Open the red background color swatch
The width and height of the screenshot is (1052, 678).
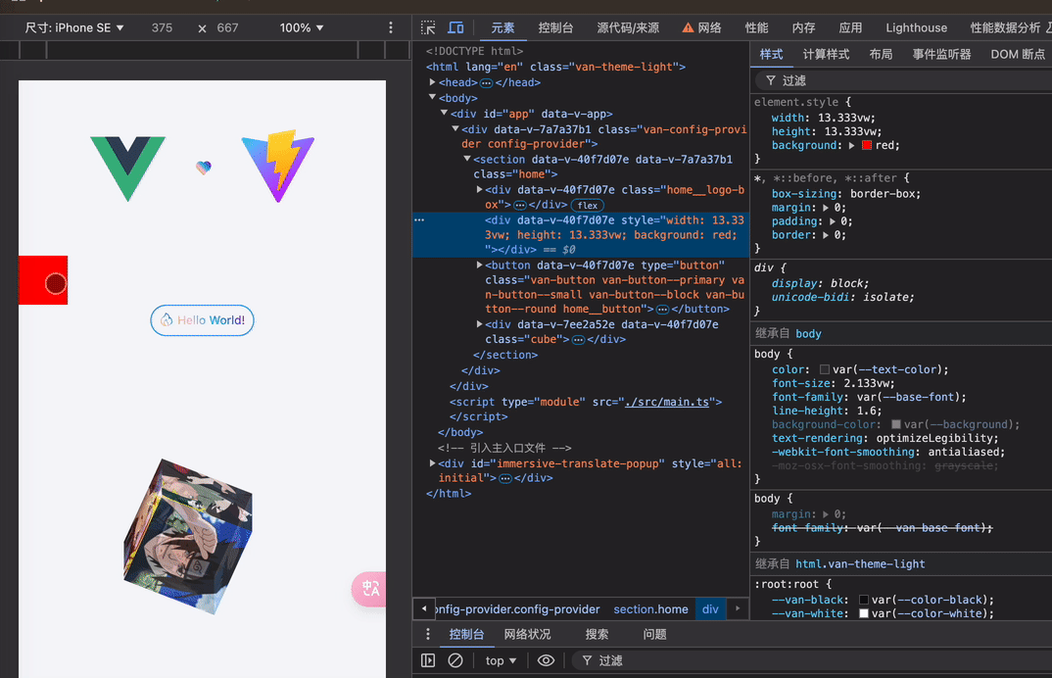(866, 145)
